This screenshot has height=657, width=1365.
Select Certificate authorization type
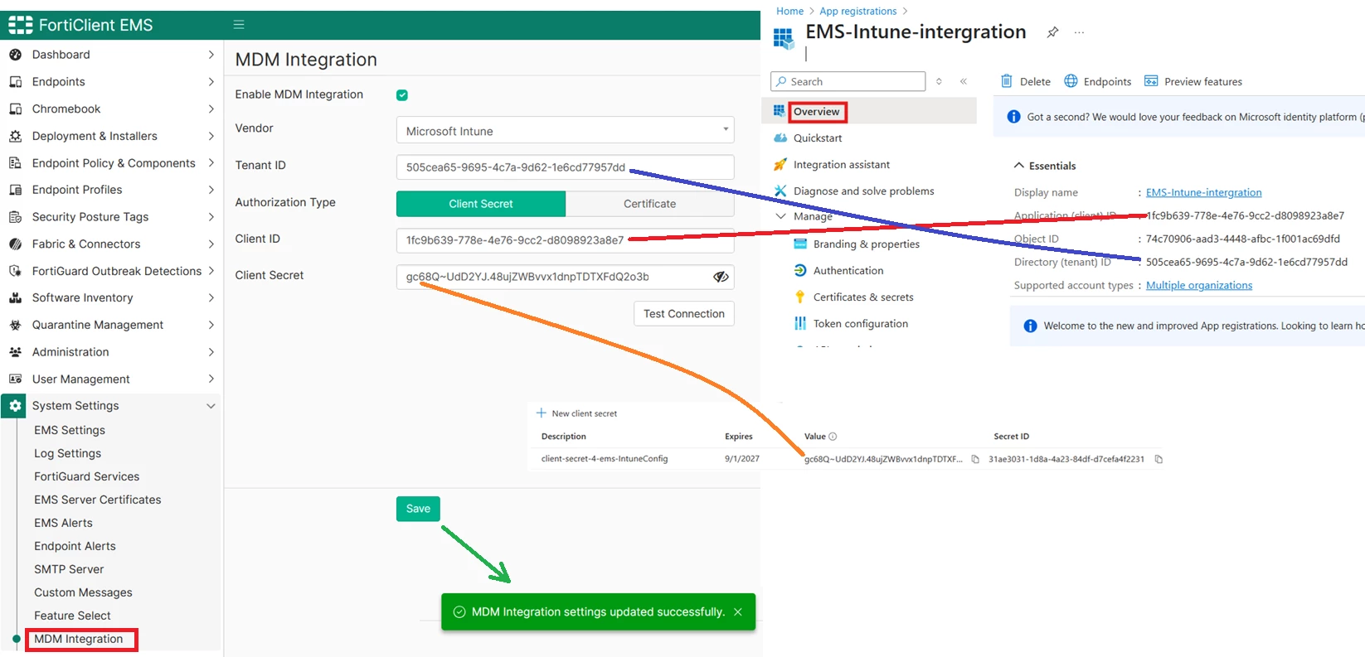pos(650,204)
